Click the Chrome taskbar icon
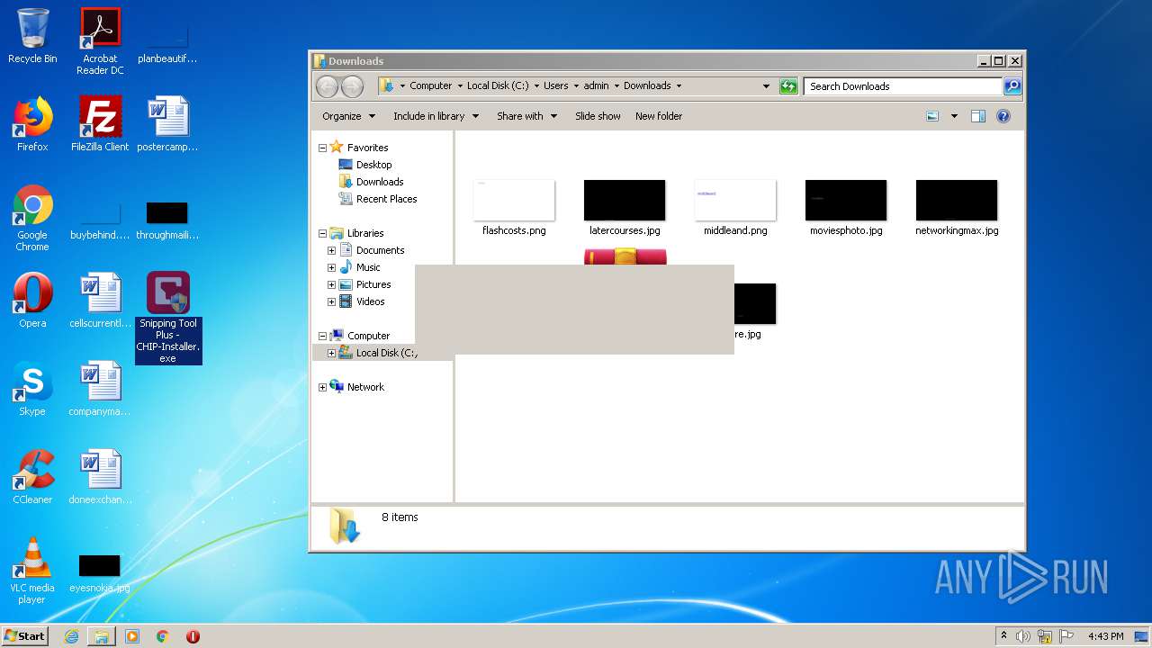This screenshot has height=648, width=1152. pos(162,636)
